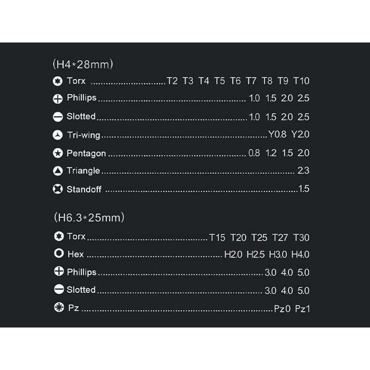Select the Pz bit icon
This screenshot has height=370, width=370.
[59, 307]
